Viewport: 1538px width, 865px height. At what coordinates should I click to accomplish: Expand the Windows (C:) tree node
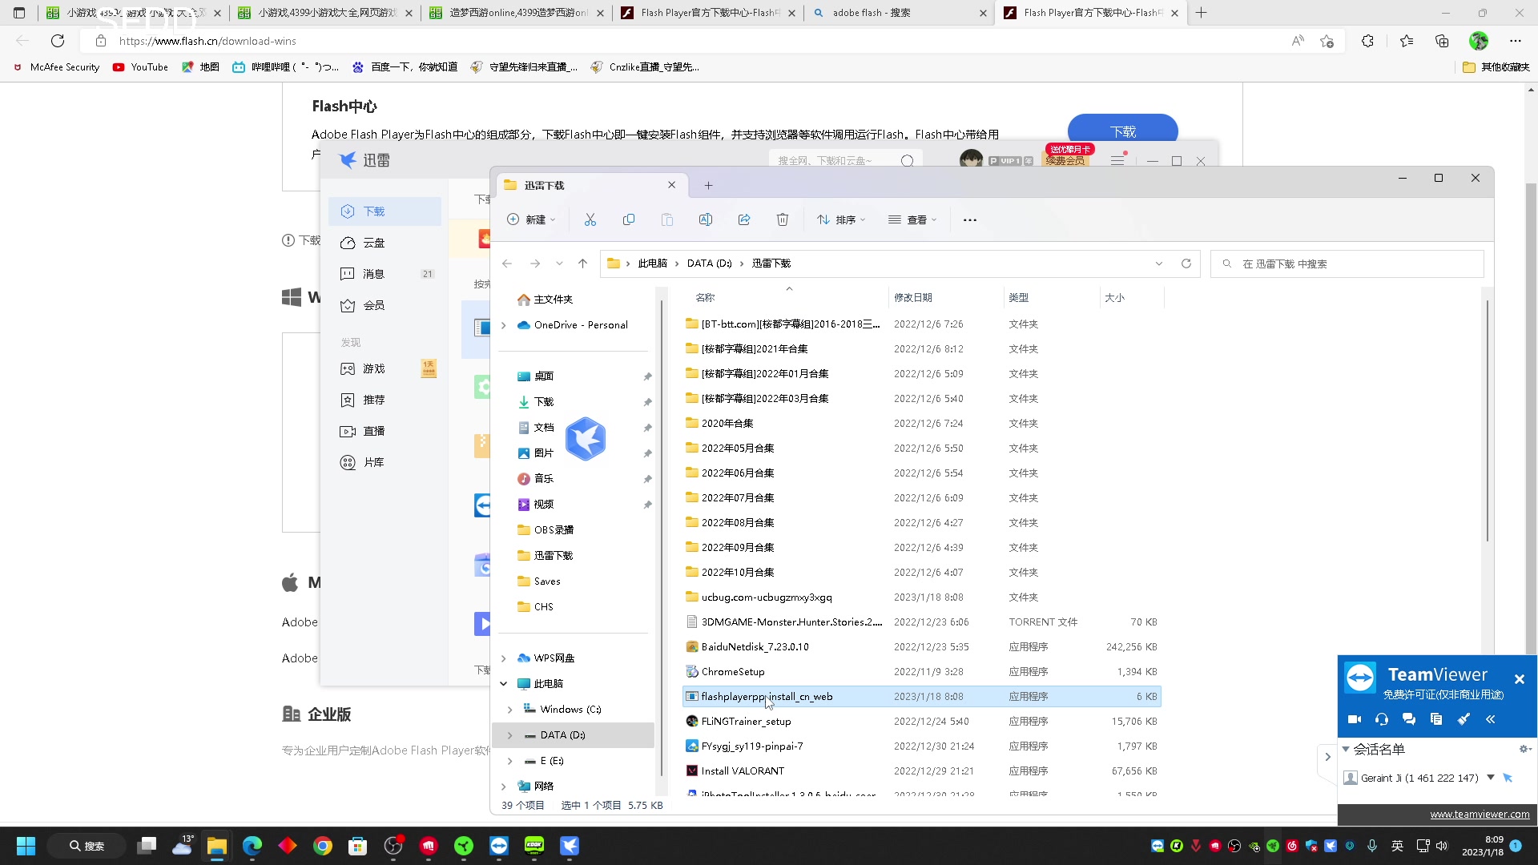510,710
